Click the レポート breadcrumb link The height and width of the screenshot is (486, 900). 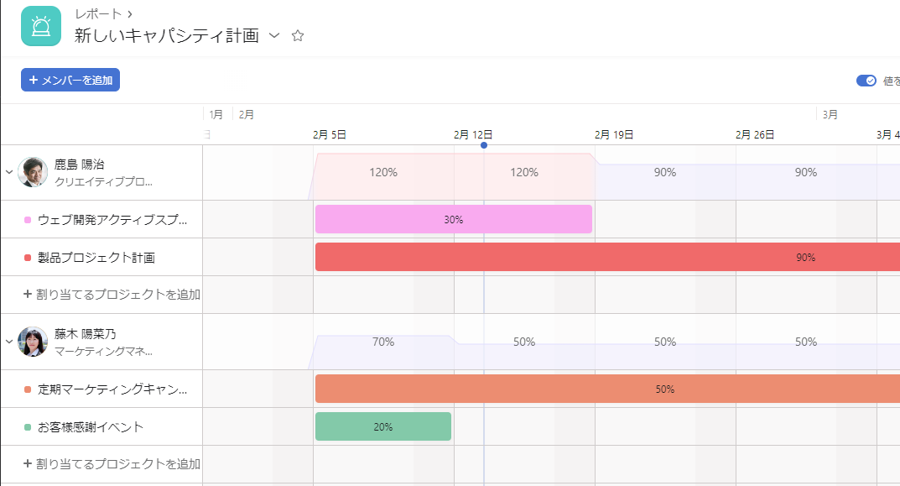click(98, 13)
